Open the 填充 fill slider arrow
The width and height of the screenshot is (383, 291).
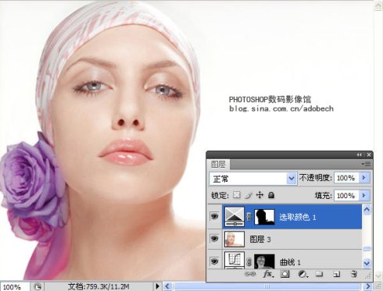point(364,195)
